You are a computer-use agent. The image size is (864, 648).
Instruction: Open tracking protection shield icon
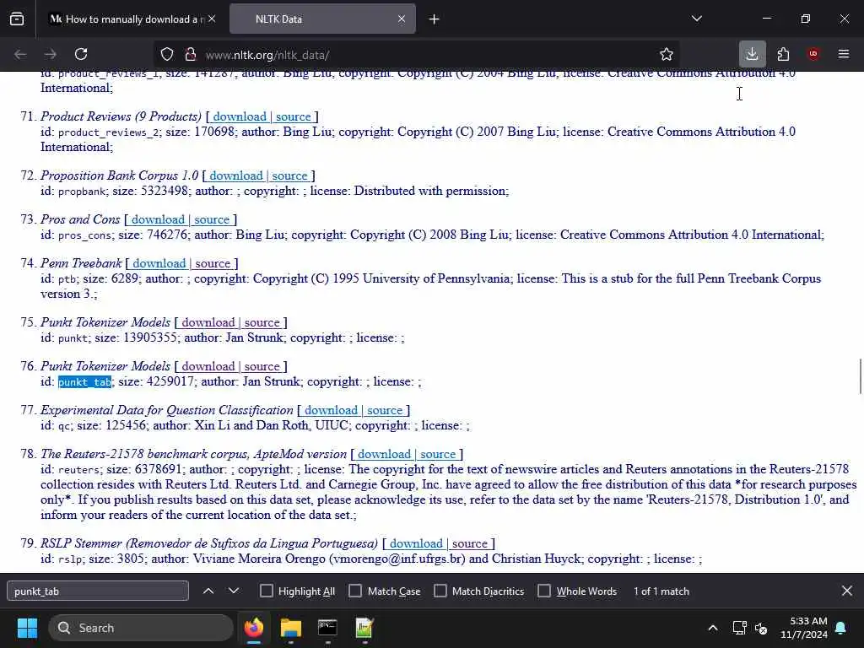tap(167, 55)
